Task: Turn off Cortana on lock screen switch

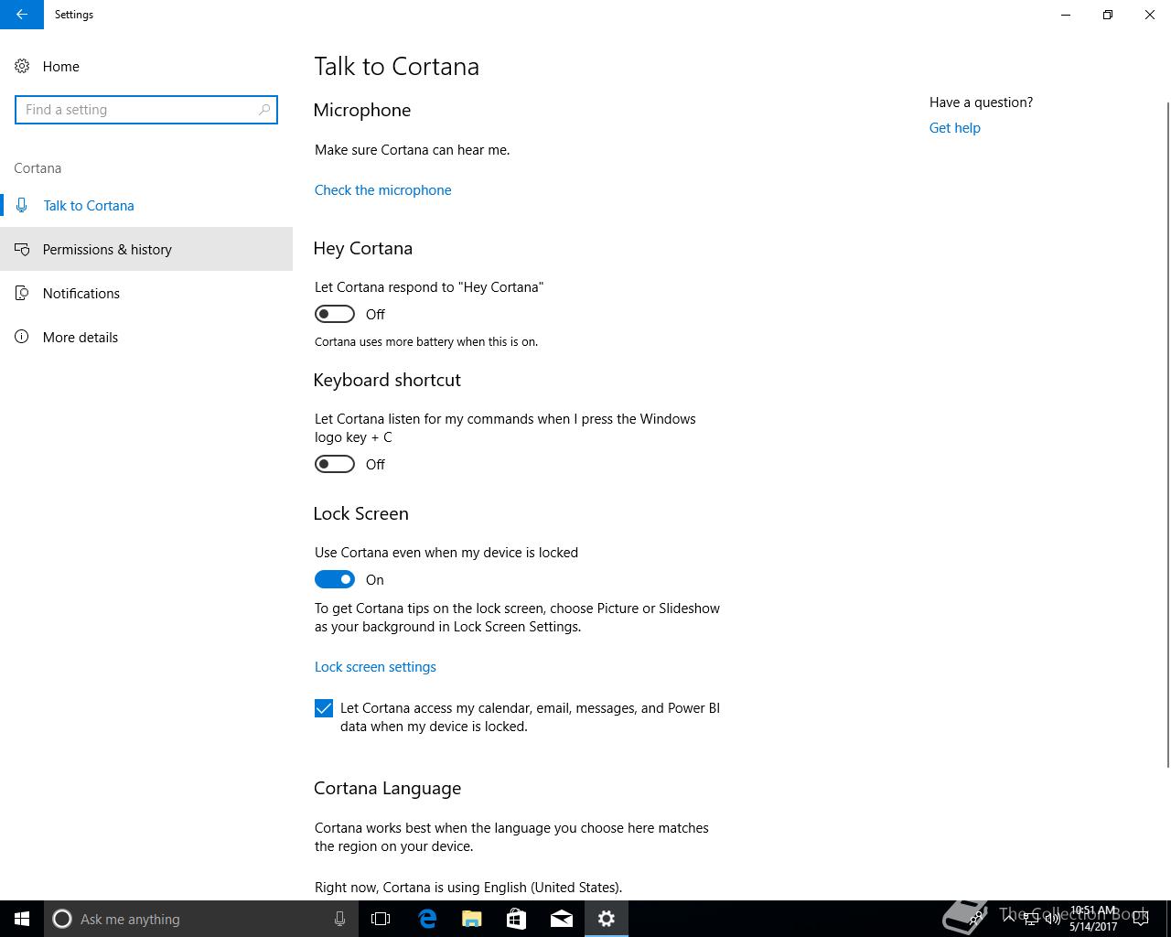Action: click(335, 579)
